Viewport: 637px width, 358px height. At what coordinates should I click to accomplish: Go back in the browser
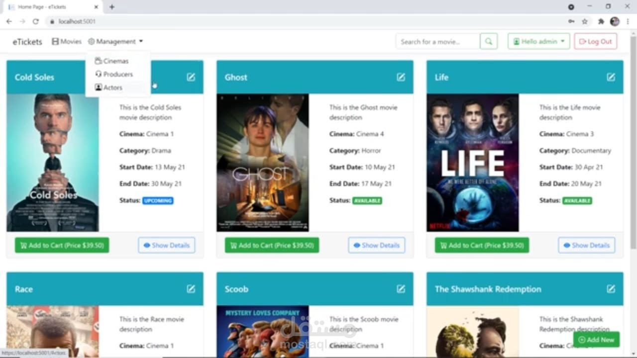click(x=9, y=21)
